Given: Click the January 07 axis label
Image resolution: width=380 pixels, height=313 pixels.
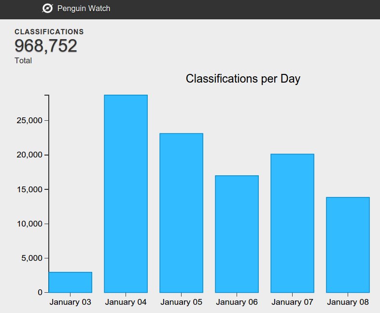Looking at the screenshot, I should (292, 302).
